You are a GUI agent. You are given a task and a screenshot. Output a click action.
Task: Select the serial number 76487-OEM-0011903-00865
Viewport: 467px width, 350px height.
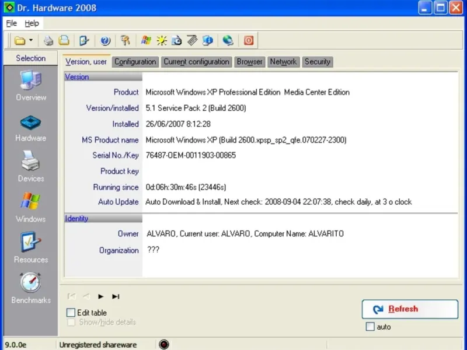pyautogui.click(x=191, y=155)
